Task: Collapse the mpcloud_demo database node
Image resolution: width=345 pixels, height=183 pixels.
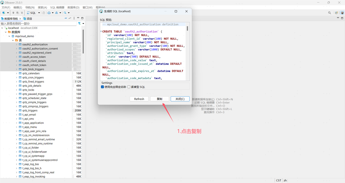Action: pyautogui.click(x=9, y=36)
